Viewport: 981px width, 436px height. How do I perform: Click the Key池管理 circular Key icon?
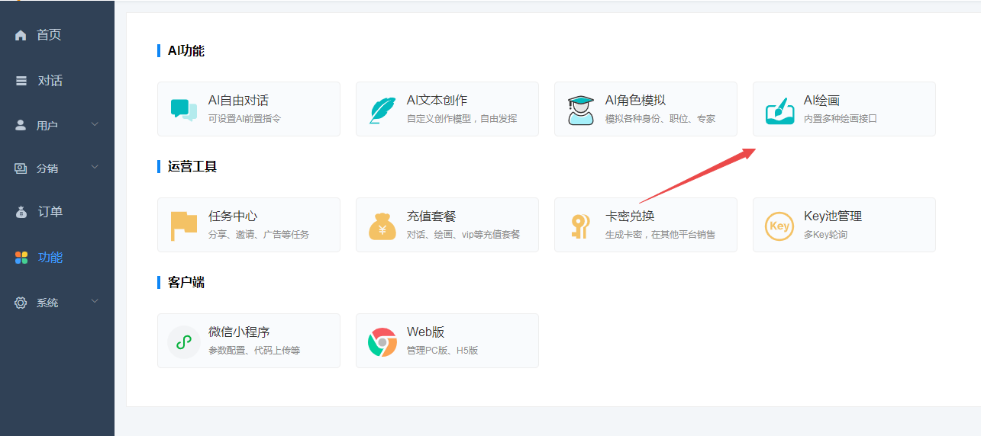tap(779, 226)
